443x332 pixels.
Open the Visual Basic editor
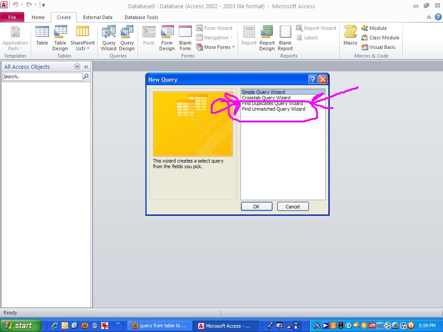pyautogui.click(x=379, y=47)
